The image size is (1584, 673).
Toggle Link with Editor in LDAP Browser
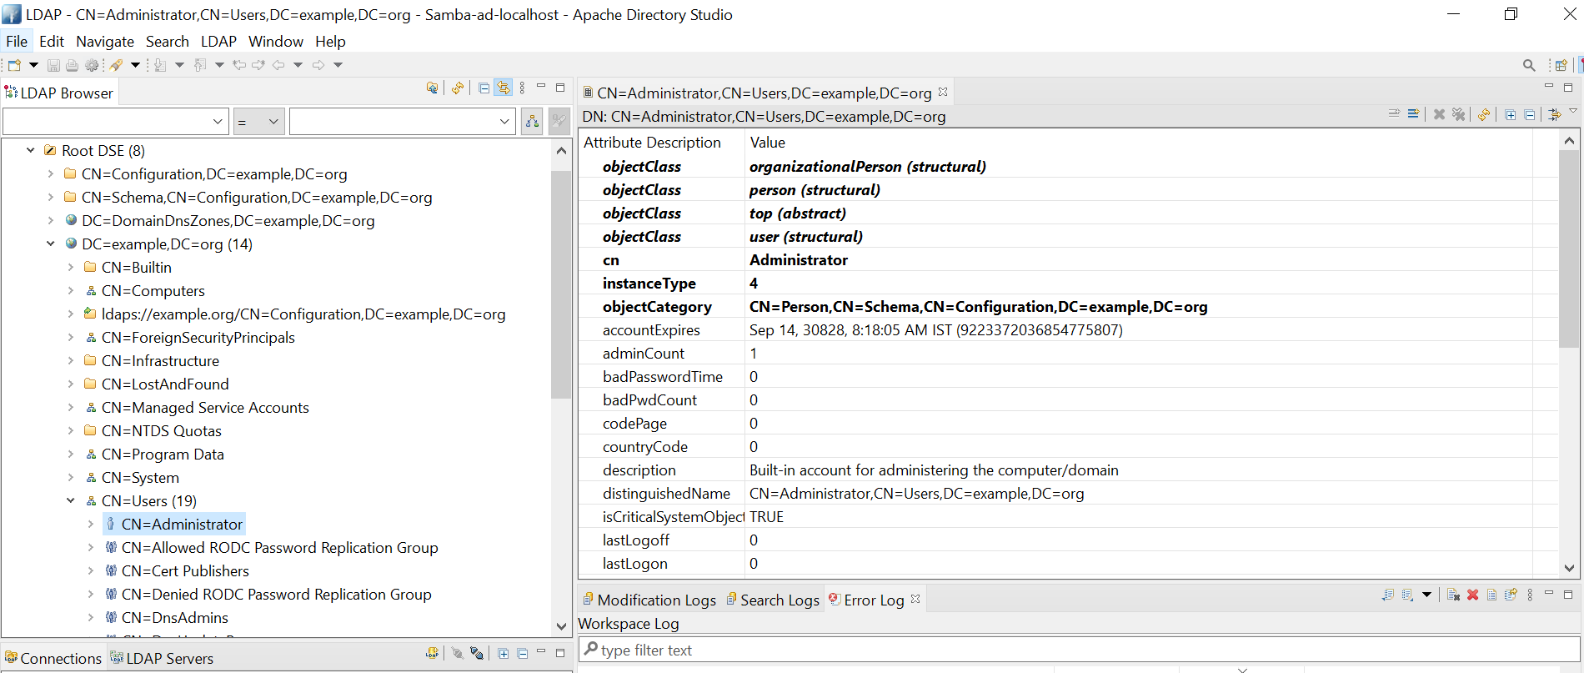(x=504, y=88)
